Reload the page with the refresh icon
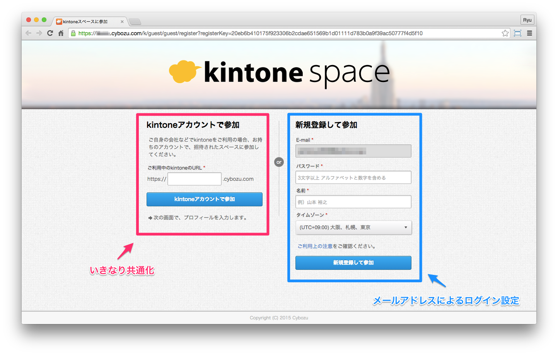Image resolution: width=558 pixels, height=355 pixels. tap(50, 33)
